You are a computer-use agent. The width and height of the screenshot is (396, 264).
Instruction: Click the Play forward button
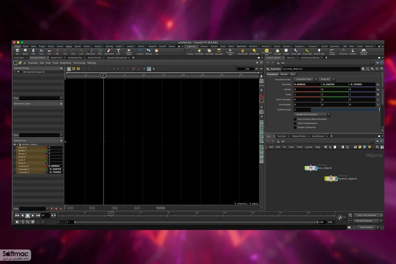click(x=33, y=215)
